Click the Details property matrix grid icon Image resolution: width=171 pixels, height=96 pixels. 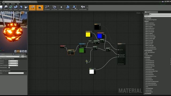tap(22, 57)
